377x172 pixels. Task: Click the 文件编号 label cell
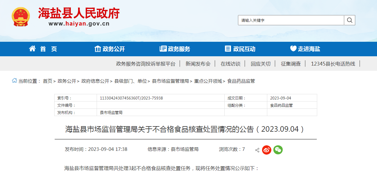(x=75, y=105)
